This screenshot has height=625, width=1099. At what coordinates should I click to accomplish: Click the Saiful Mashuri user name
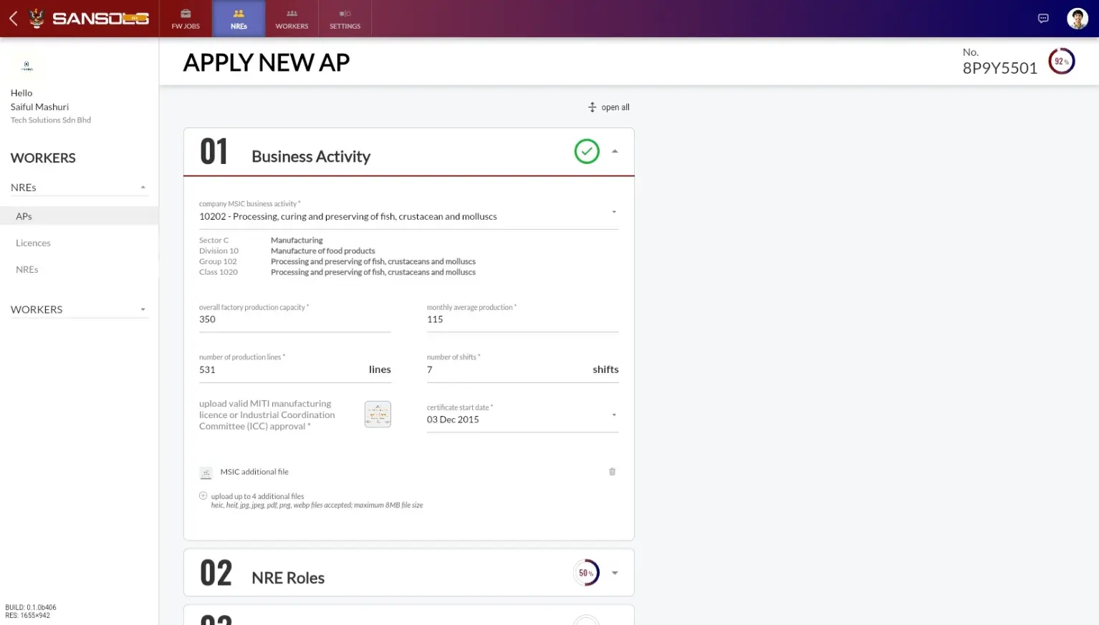[39, 107]
